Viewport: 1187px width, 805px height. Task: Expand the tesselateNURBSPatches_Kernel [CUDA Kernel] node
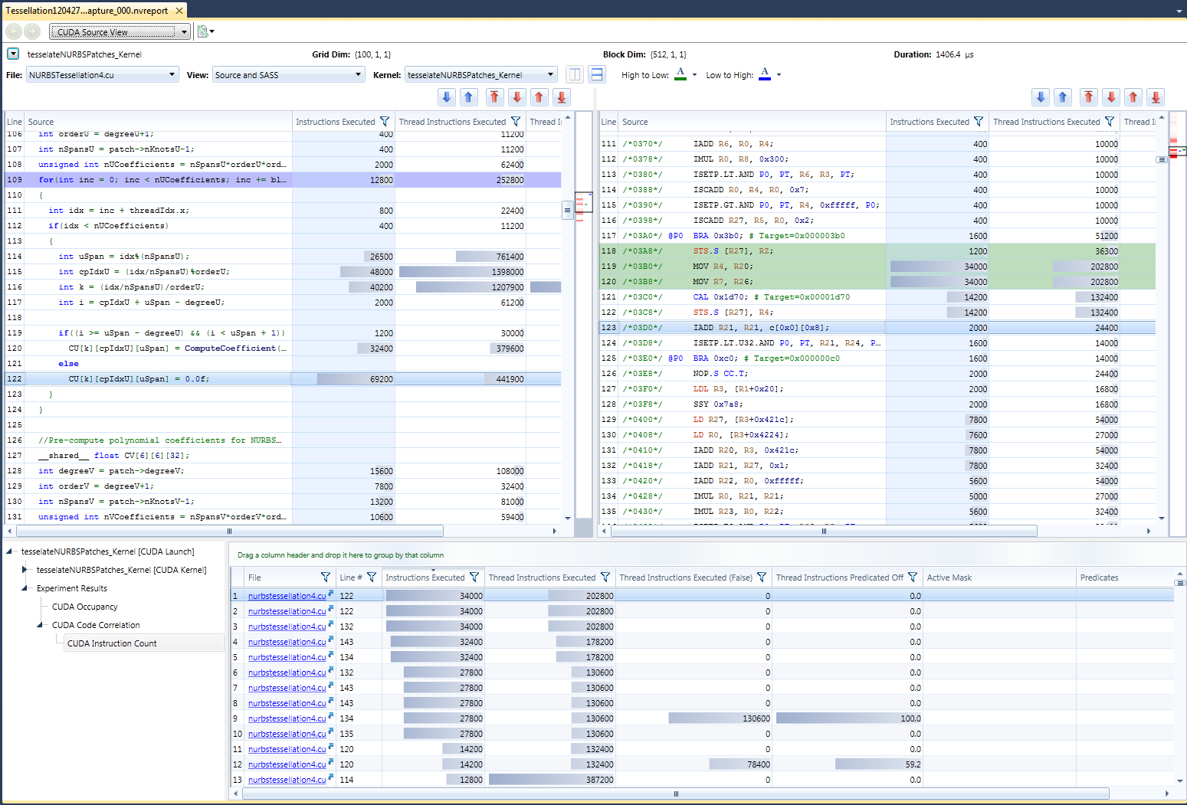pos(25,570)
